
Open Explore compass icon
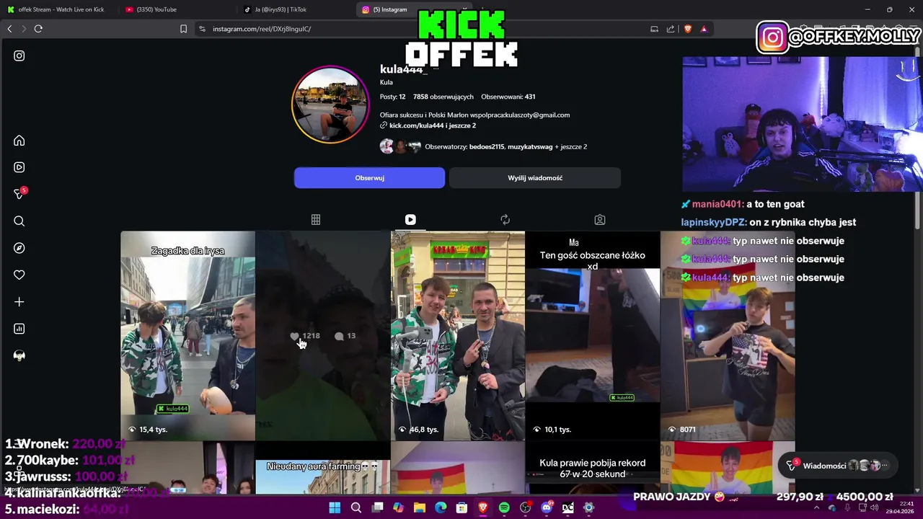[19, 248]
